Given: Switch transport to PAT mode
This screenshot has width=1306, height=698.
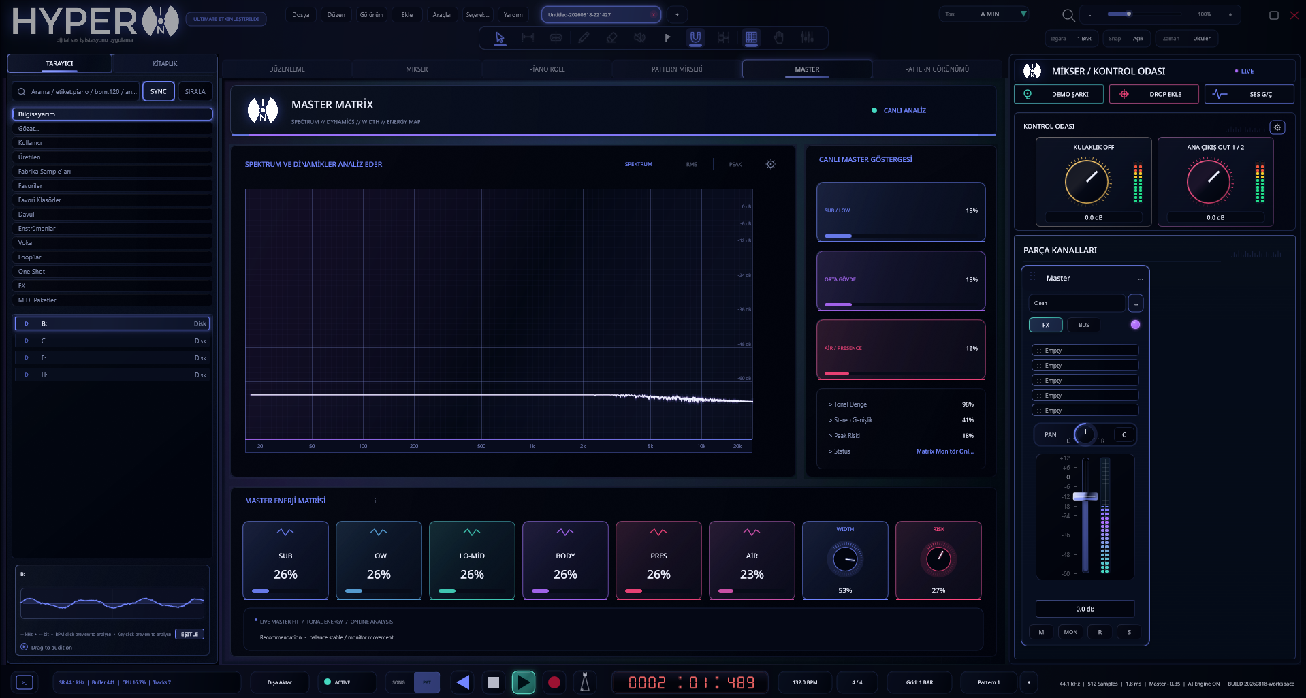Looking at the screenshot, I should 427,682.
